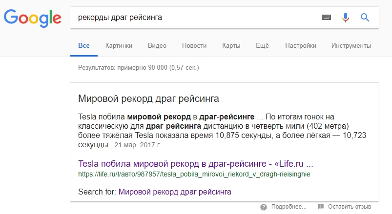The image size is (392, 214).
Task: Open the Tesla побила мировой рекорд link
Action: (x=195, y=164)
